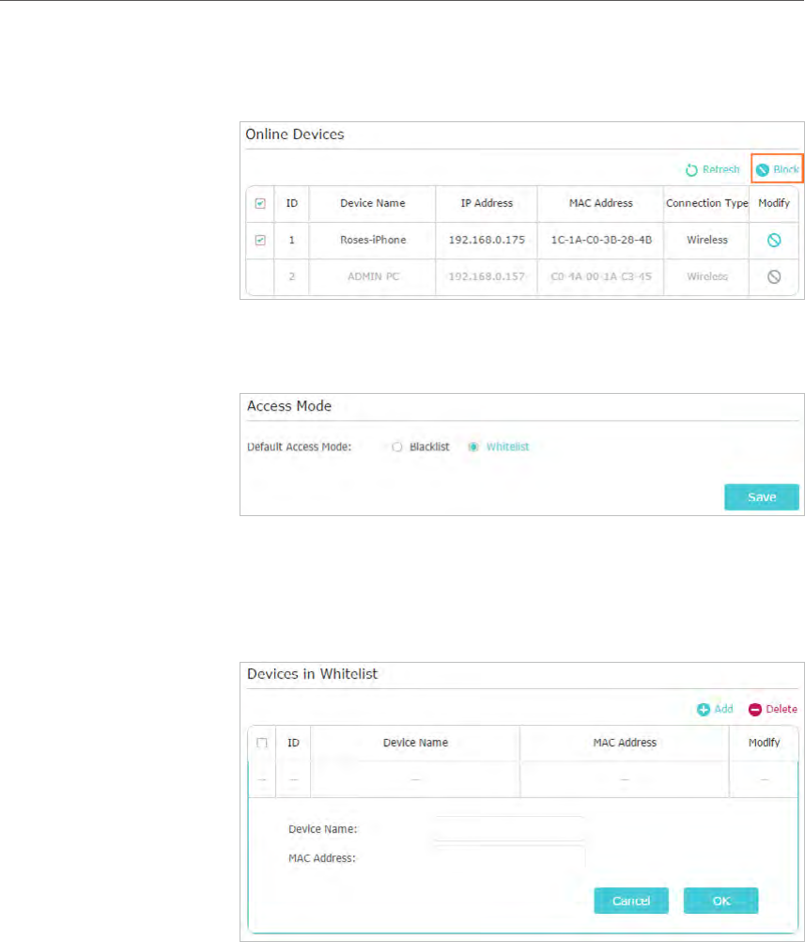This screenshot has width=805, height=942.
Task: Select the Whitelist access mode
Action: (473, 447)
